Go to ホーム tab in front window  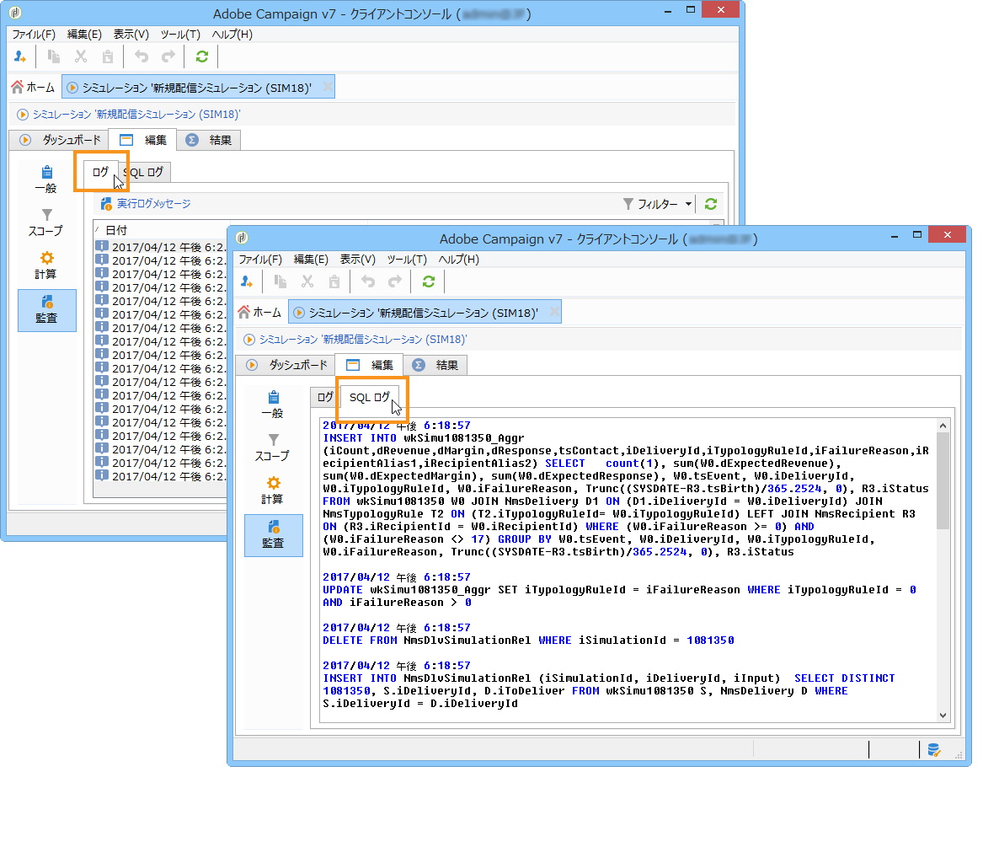(x=260, y=313)
